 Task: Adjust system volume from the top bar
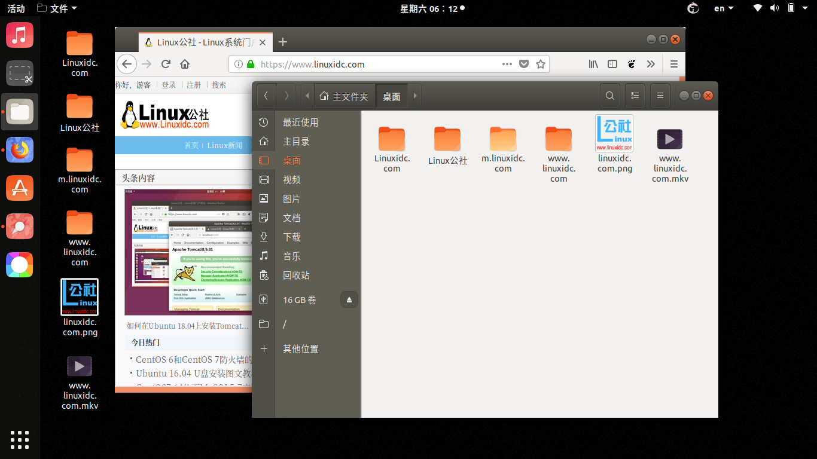[775, 8]
